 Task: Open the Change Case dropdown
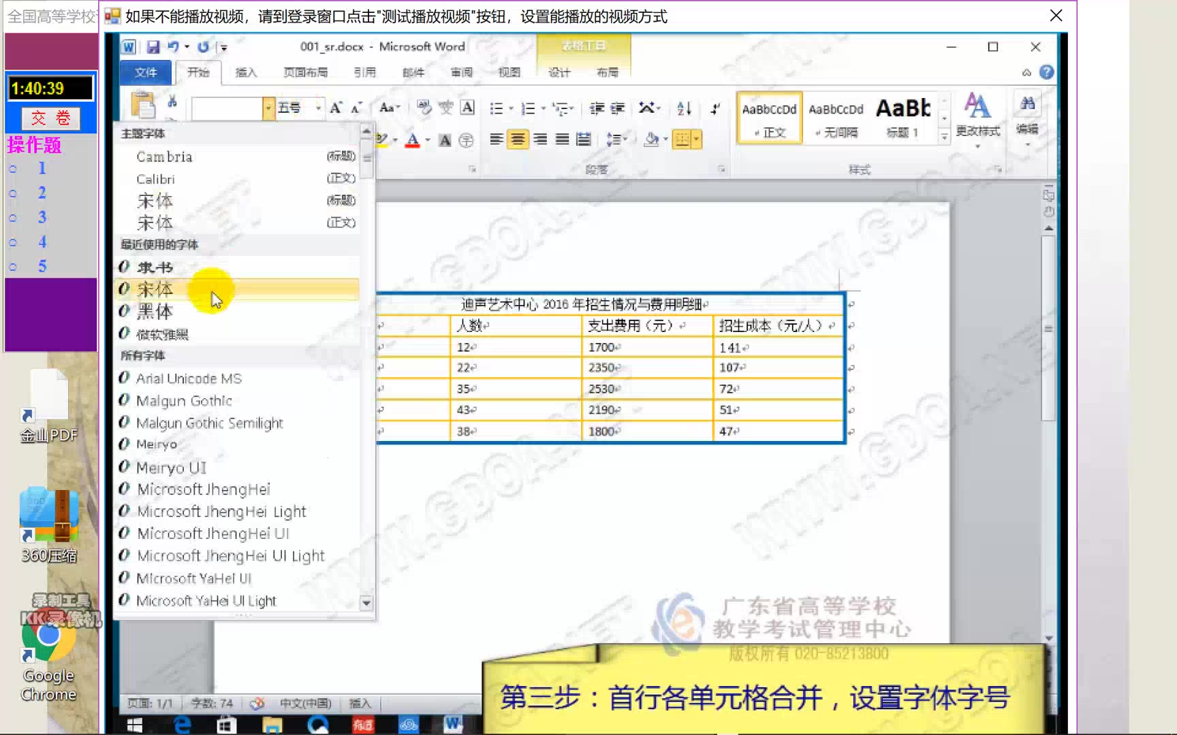[x=388, y=108]
